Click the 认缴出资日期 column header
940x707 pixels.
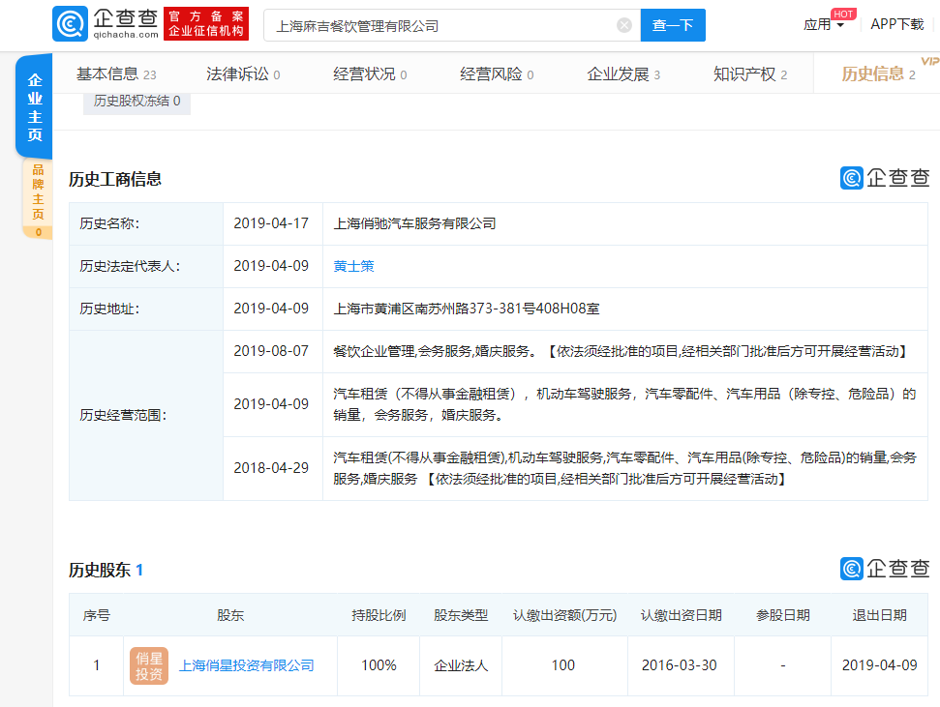[x=681, y=615]
